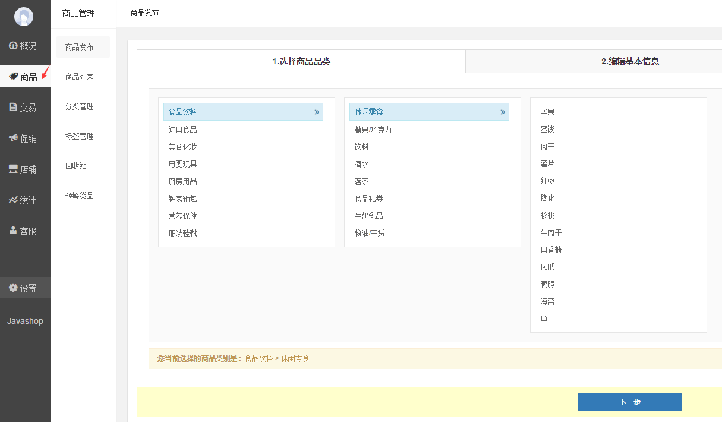Click the Javashop label in the sidebar
Screen dimensions: 722x422
coord(25,321)
